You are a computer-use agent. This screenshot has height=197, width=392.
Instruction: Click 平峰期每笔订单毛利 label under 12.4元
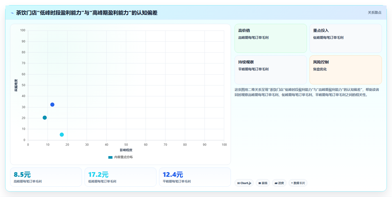pos(177,181)
